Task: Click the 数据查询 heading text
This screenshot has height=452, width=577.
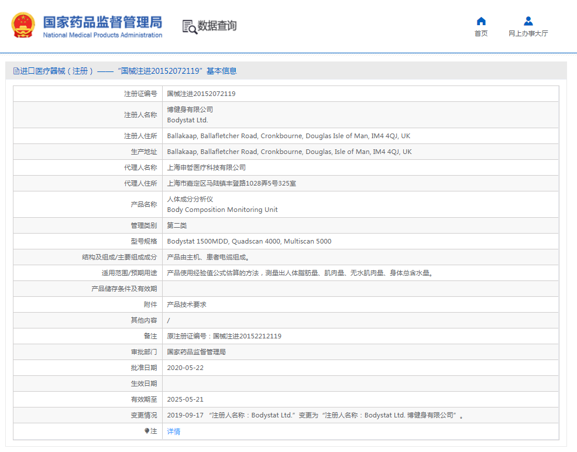Action: coord(217,26)
